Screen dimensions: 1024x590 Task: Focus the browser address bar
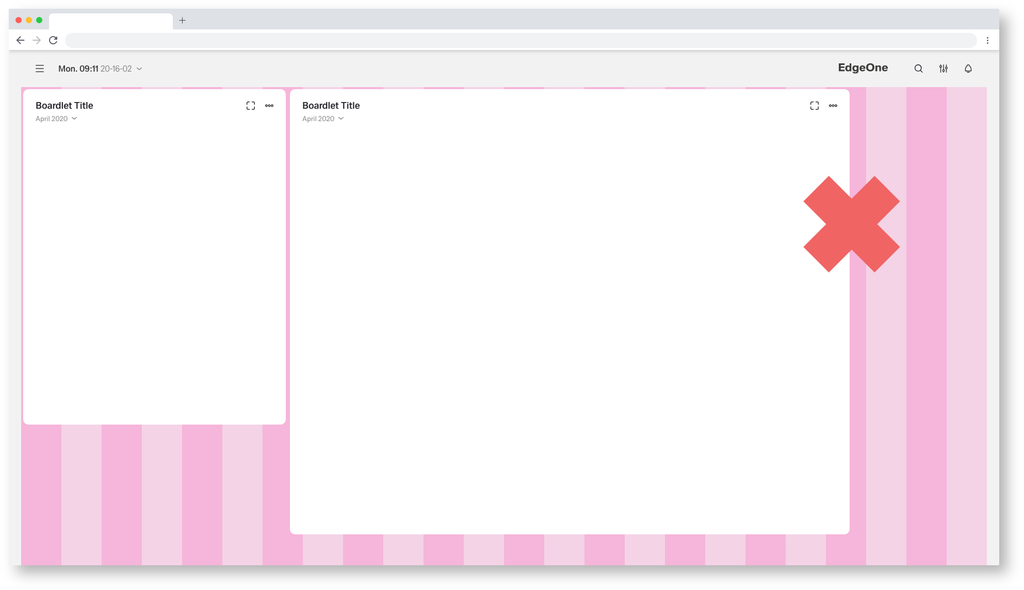coord(520,40)
